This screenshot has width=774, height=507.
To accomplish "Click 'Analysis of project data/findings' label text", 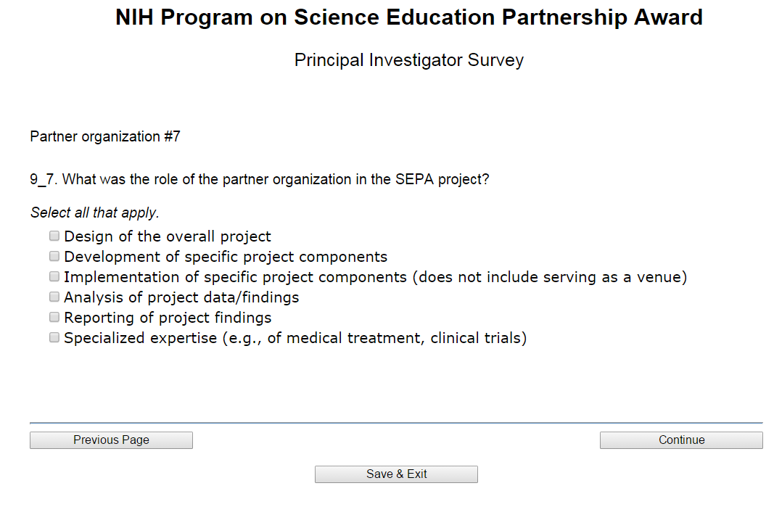I will pos(181,297).
